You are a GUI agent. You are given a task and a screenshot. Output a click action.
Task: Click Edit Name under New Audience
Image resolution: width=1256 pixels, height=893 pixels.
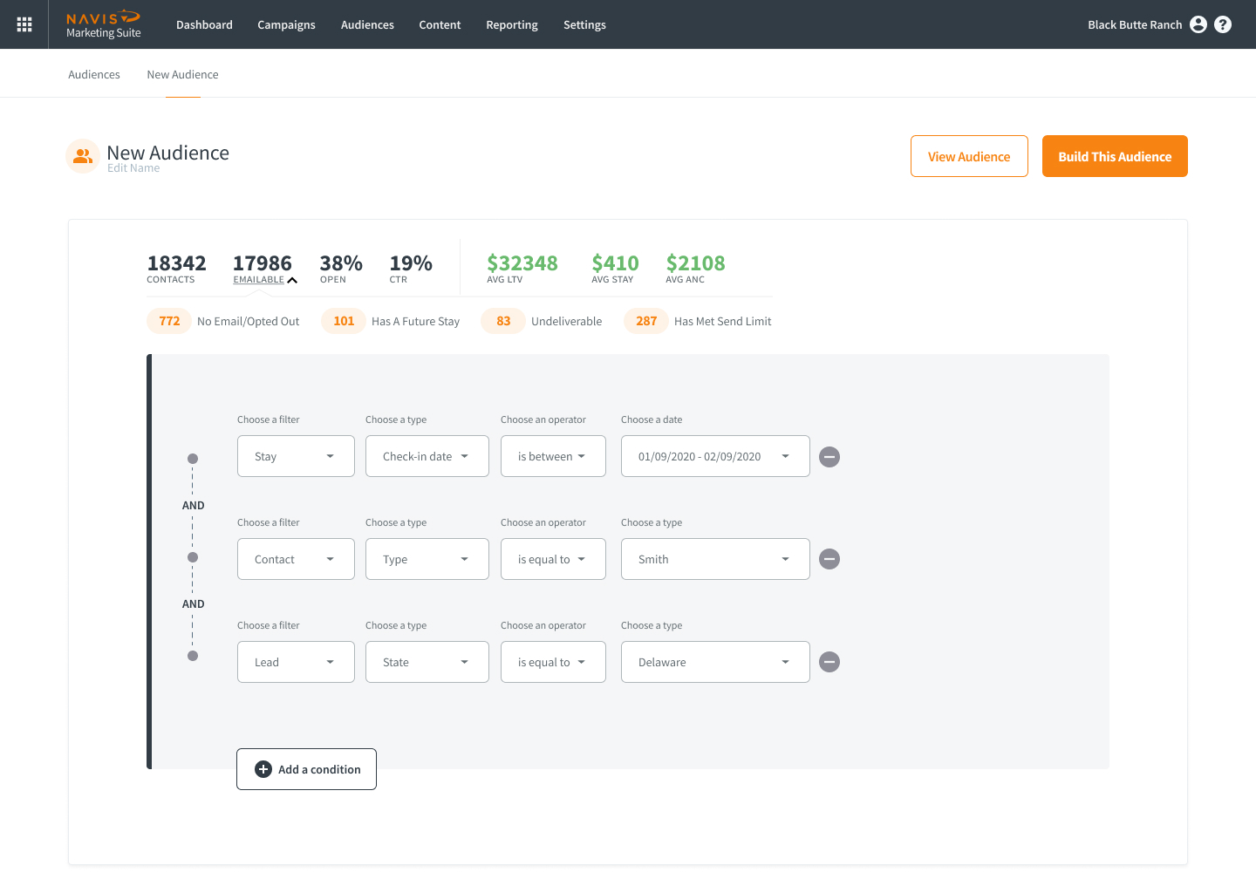pyautogui.click(x=133, y=168)
